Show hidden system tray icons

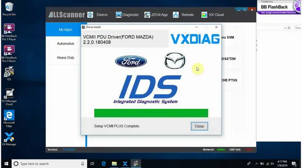click(x=257, y=164)
